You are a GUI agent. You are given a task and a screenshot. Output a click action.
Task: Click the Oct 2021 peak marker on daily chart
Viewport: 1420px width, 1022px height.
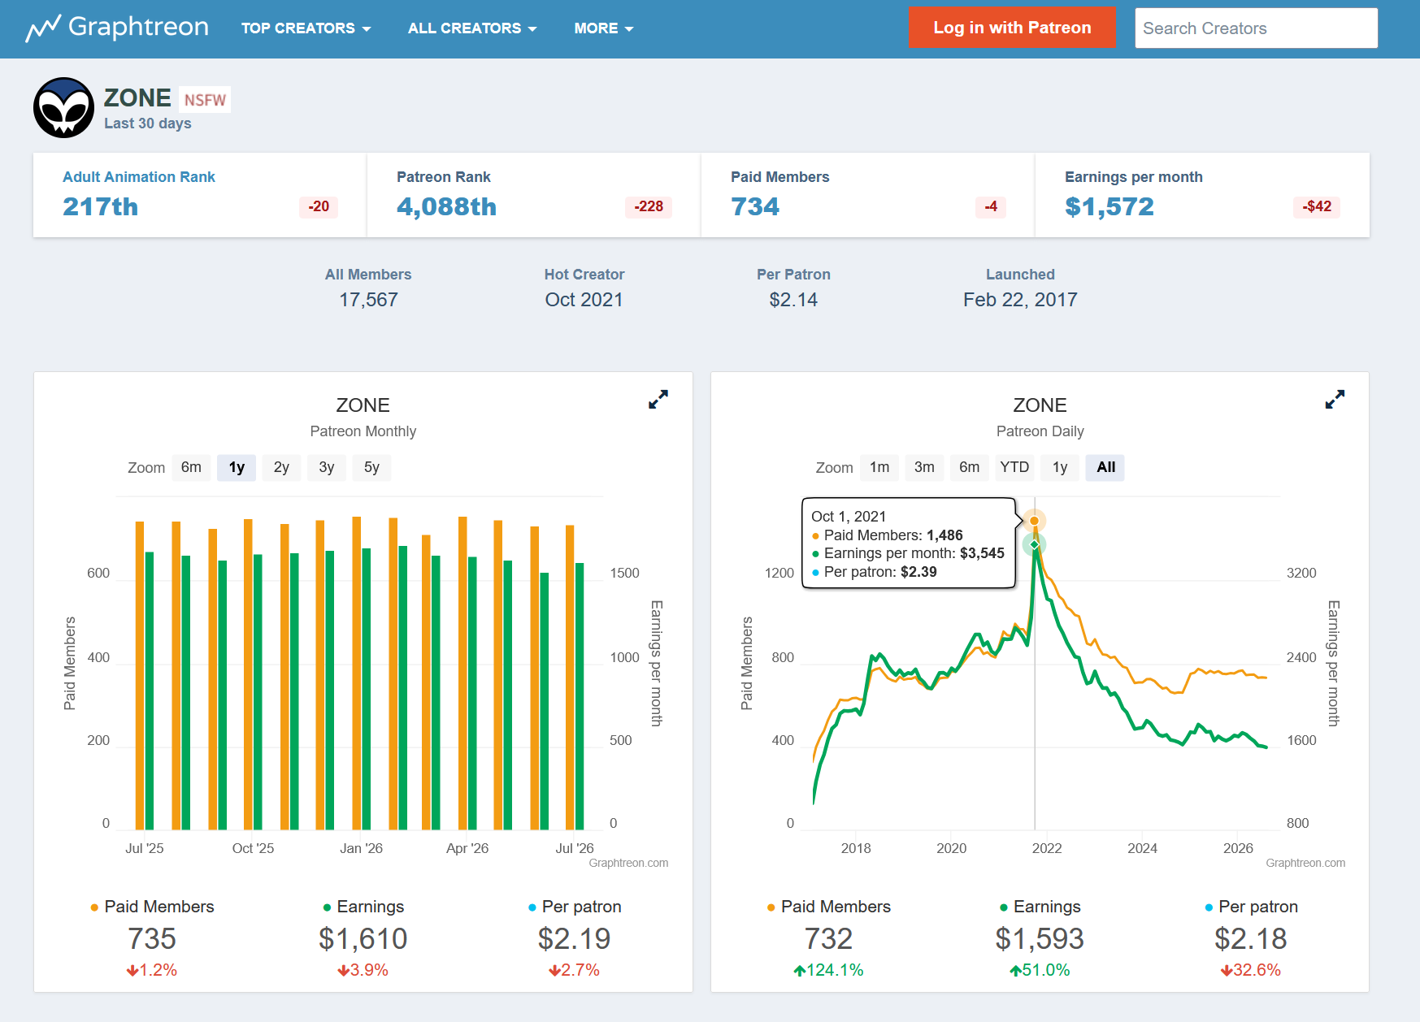click(1034, 521)
